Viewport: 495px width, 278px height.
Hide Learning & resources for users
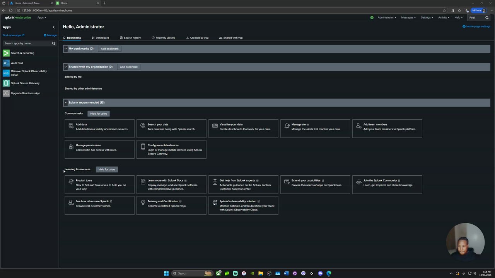107,170
